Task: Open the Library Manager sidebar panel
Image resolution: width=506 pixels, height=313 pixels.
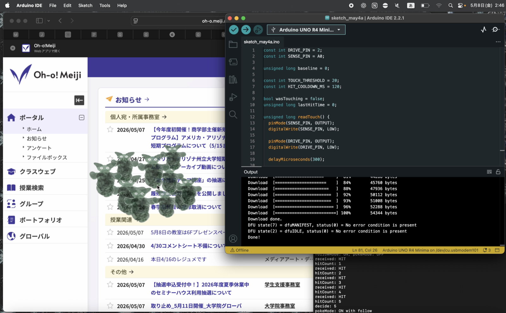Action: pos(233,79)
